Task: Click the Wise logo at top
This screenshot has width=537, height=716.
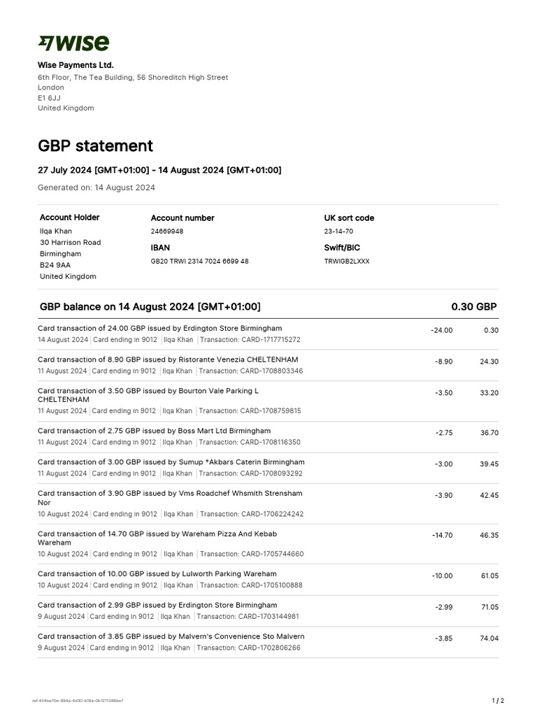Action: [x=73, y=43]
